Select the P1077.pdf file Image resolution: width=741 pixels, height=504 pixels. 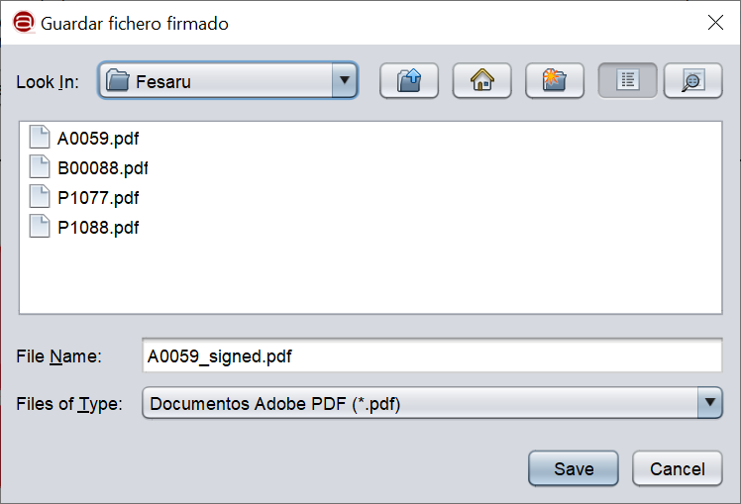84,197
